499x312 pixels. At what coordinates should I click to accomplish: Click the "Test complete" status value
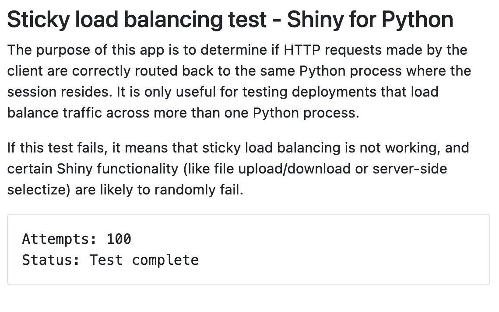coord(144,260)
